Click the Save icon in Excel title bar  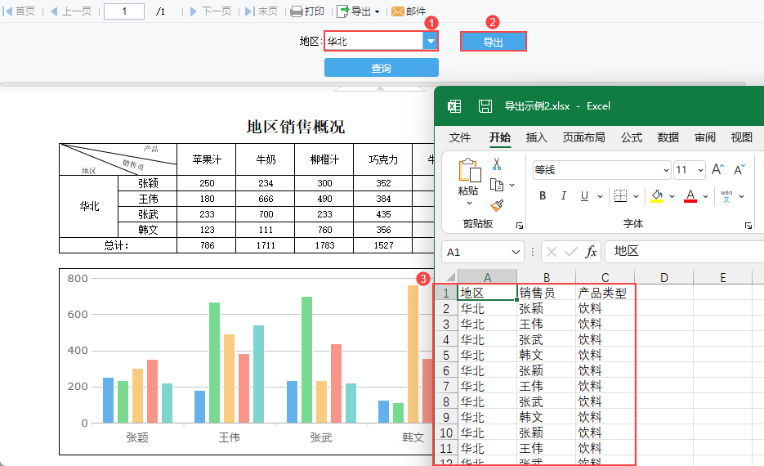[485, 105]
